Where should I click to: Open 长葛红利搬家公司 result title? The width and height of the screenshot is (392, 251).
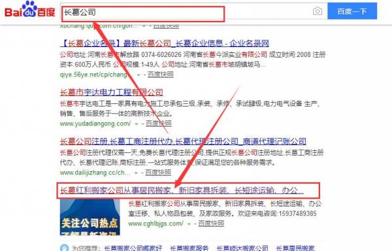(182, 190)
